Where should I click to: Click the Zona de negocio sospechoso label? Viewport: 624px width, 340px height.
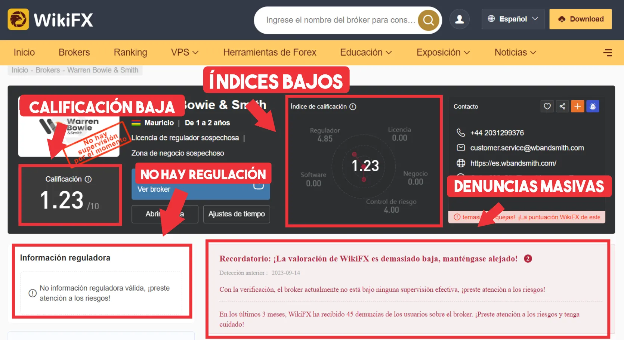pyautogui.click(x=177, y=153)
